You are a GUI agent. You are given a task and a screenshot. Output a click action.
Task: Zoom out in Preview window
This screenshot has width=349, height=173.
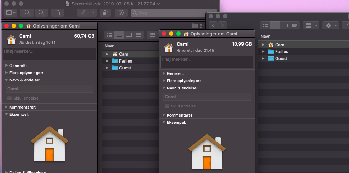27,13
